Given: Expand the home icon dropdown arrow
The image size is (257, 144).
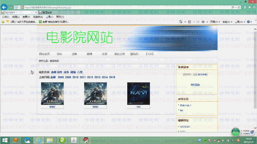Looking at the screenshot, I should coord(185,22).
